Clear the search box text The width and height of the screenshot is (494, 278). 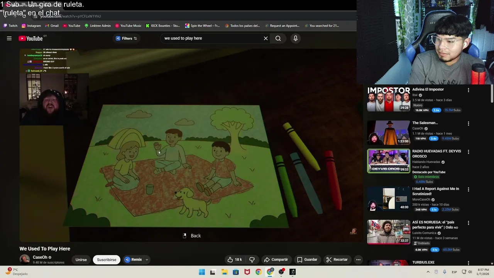(266, 38)
